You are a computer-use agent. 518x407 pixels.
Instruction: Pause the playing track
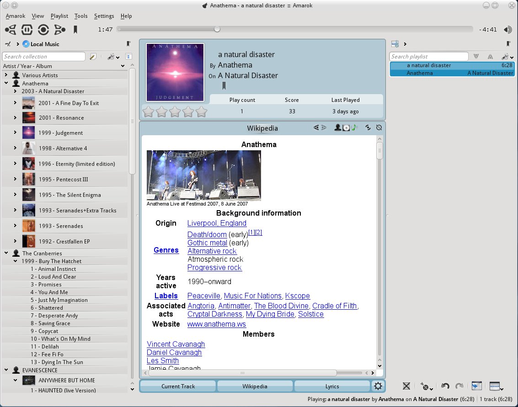click(x=27, y=30)
